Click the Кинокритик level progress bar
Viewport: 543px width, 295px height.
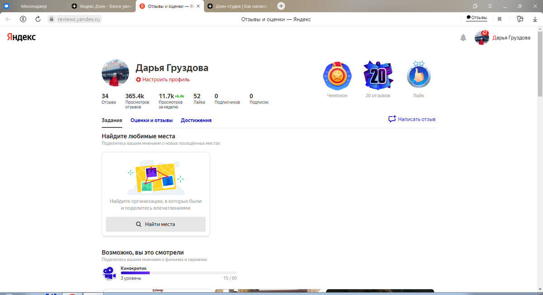179,273
